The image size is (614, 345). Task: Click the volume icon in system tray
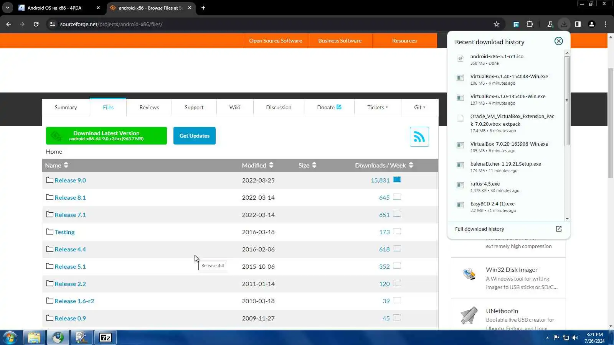(x=575, y=338)
